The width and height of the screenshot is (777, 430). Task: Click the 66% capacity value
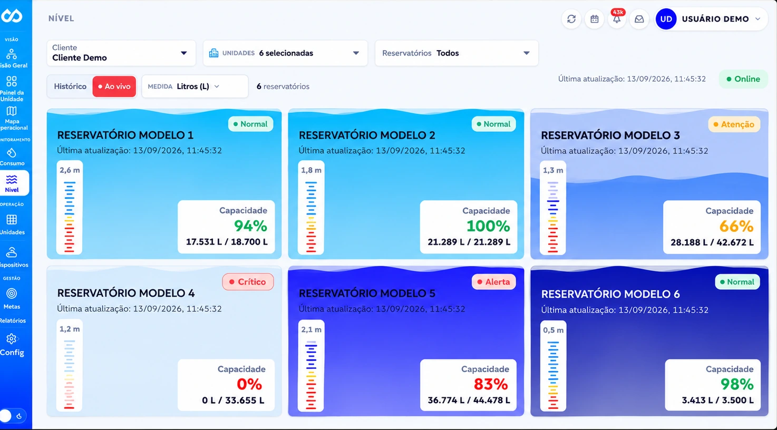[x=736, y=227]
